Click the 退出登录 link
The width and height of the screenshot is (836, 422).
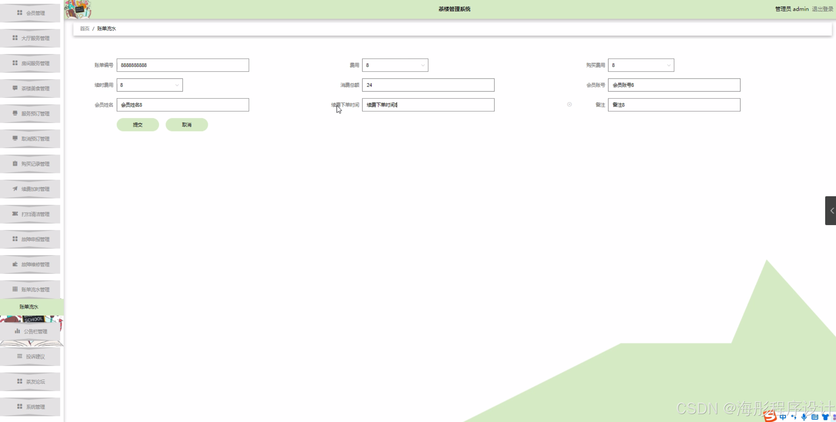(823, 9)
